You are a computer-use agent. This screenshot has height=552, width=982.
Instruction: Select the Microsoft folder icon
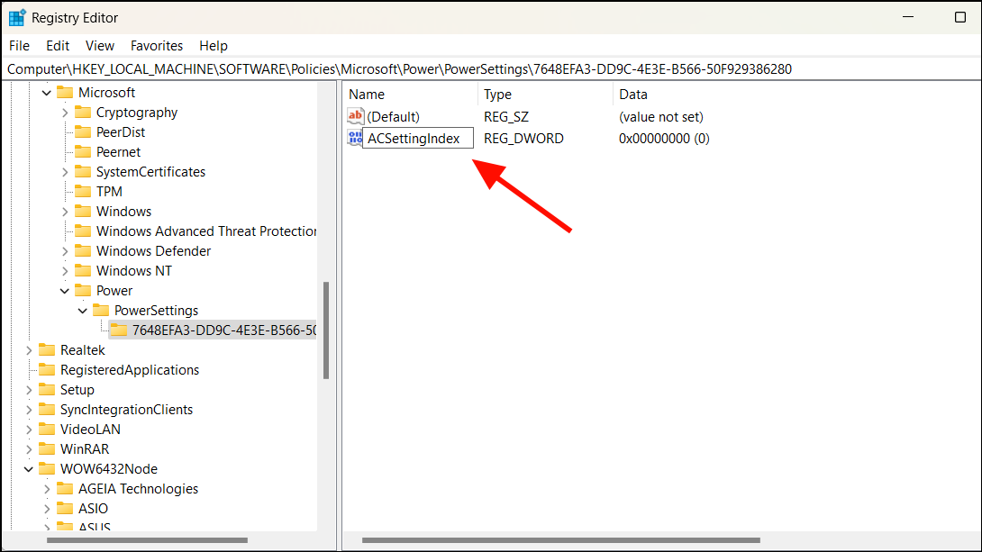pyautogui.click(x=65, y=93)
